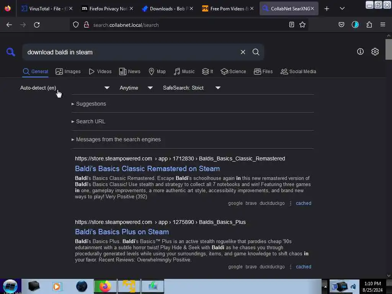This screenshot has width=392, height=294.
Task: Switch to the Music category
Action: (184, 72)
